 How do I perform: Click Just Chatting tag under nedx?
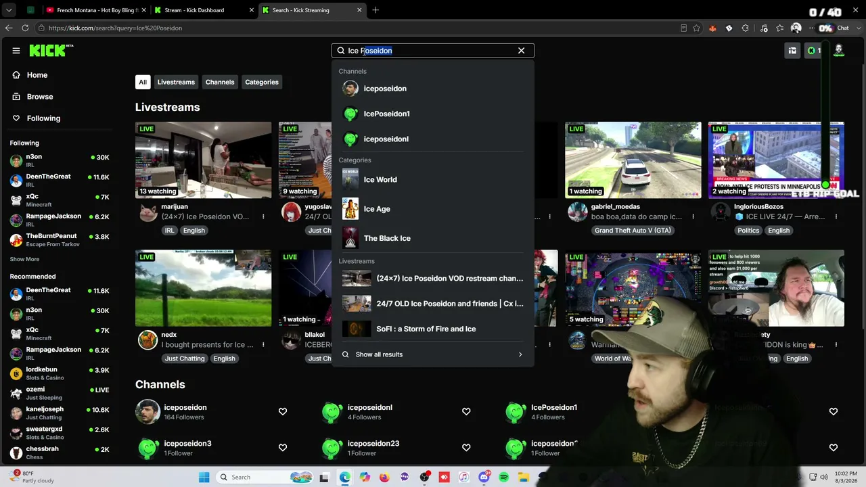[x=185, y=358]
